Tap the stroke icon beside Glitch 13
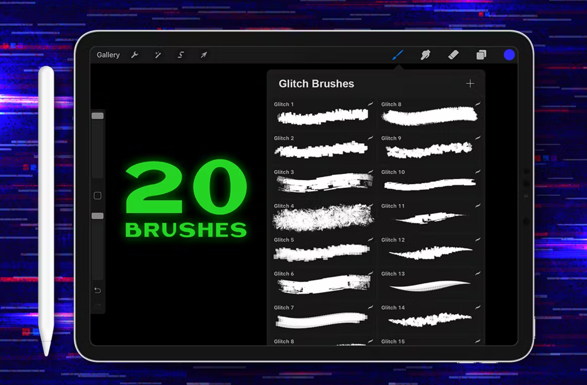 pyautogui.click(x=478, y=273)
